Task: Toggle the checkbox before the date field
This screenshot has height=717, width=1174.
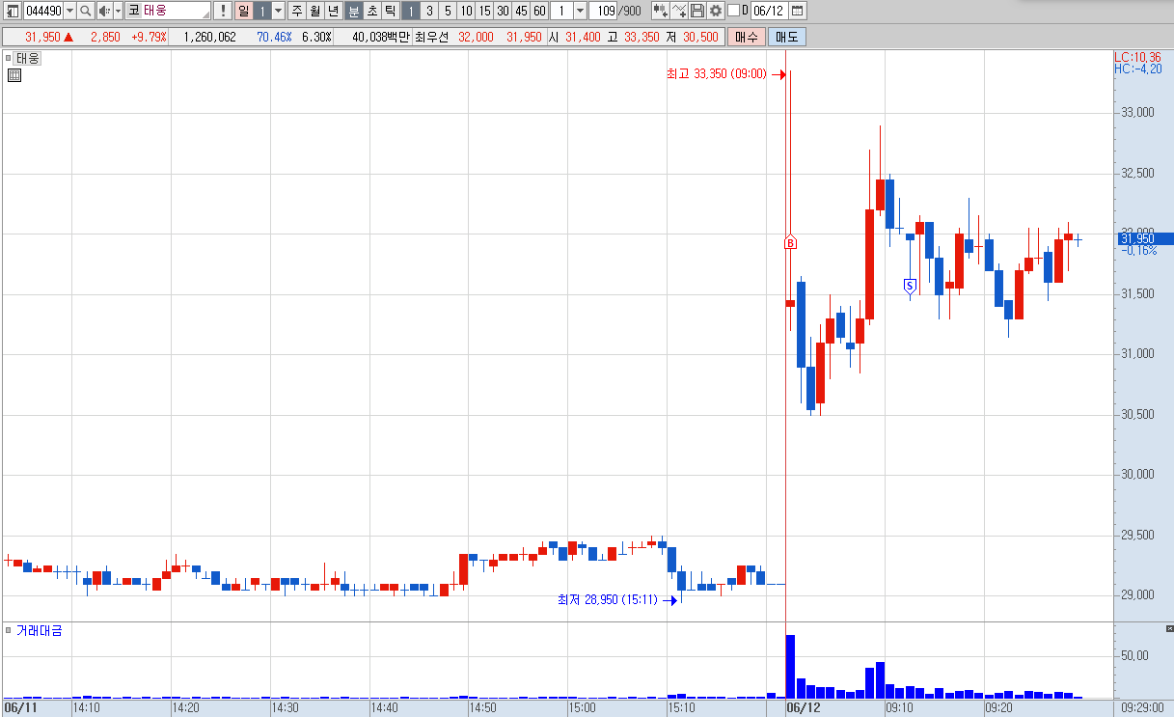Action: (733, 11)
